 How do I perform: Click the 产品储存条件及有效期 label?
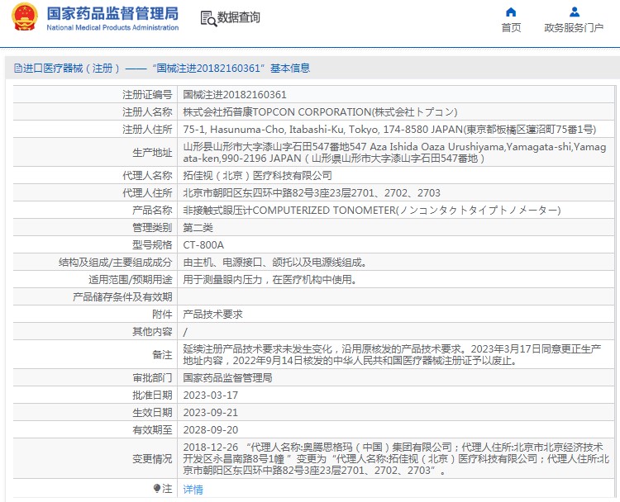pyautogui.click(x=122, y=296)
